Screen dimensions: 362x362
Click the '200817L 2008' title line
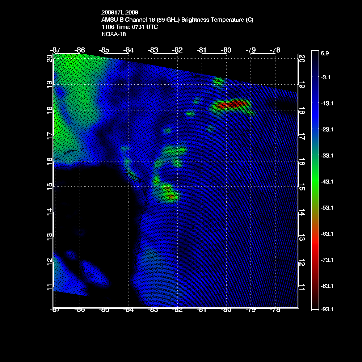click(119, 12)
